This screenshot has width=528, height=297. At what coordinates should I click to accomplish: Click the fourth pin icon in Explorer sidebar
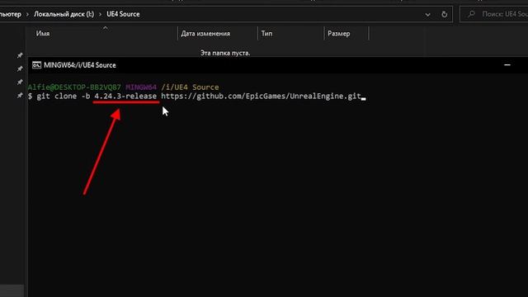[x=20, y=96]
